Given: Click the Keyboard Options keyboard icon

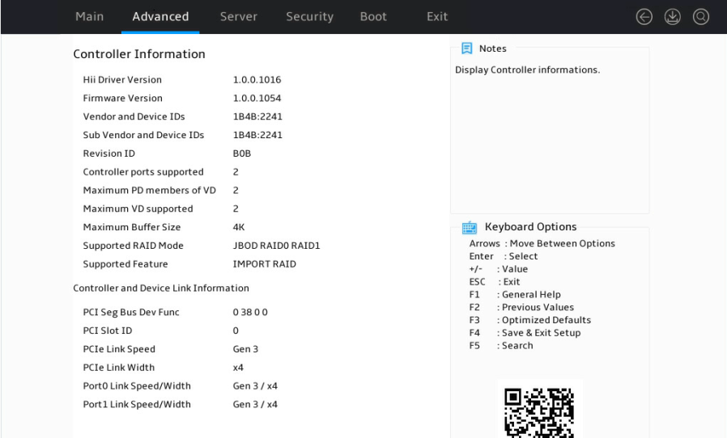Looking at the screenshot, I should [470, 227].
